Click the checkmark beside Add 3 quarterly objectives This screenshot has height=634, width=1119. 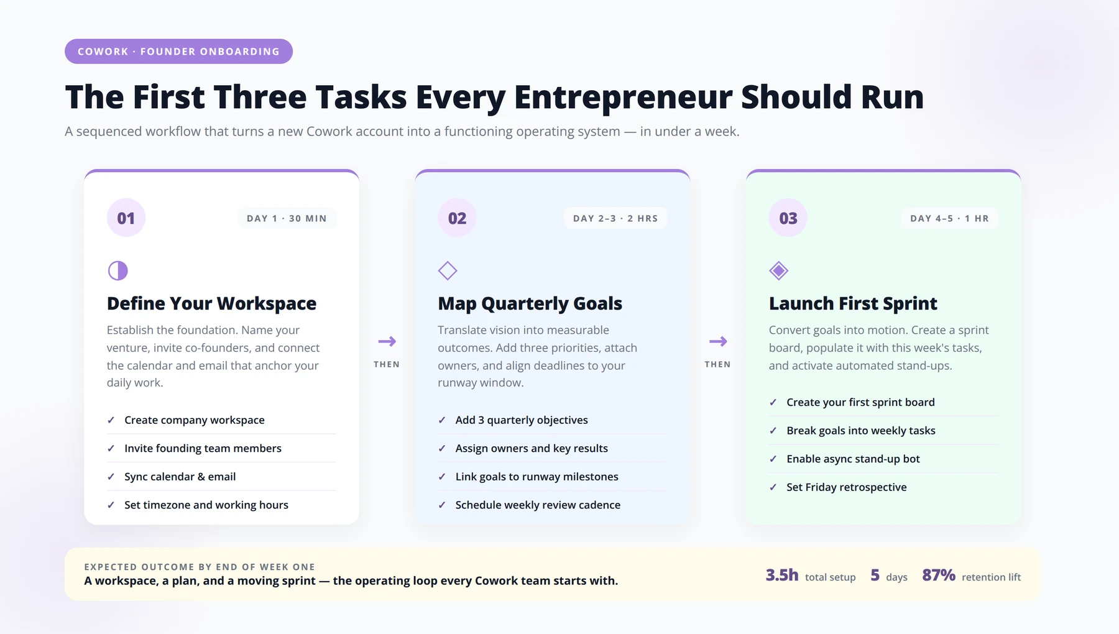[442, 420]
